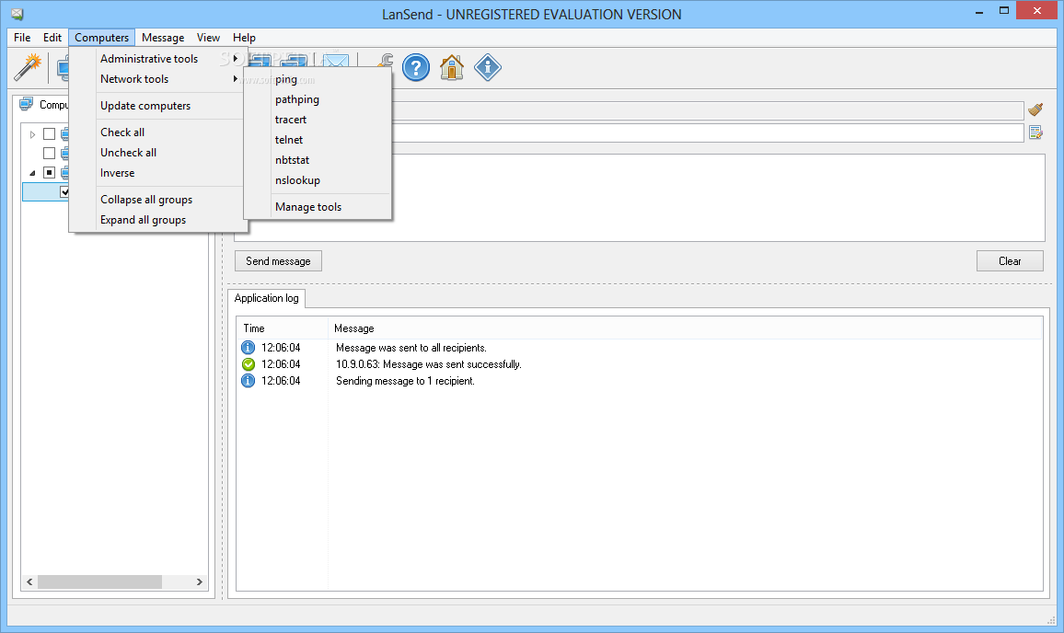Click the tree scrollbar right arrow
The image size is (1064, 633).
200,582
